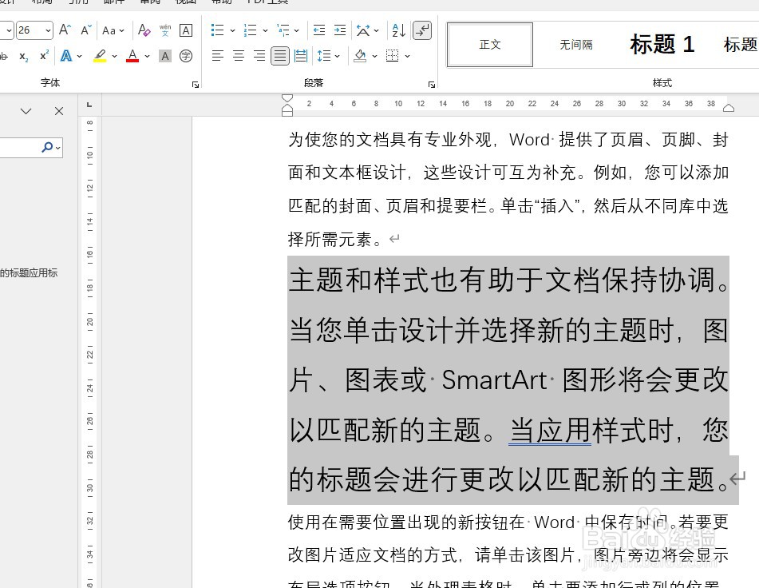Toggle justify alignment off
Screen dimensions: 759x588
click(280, 55)
